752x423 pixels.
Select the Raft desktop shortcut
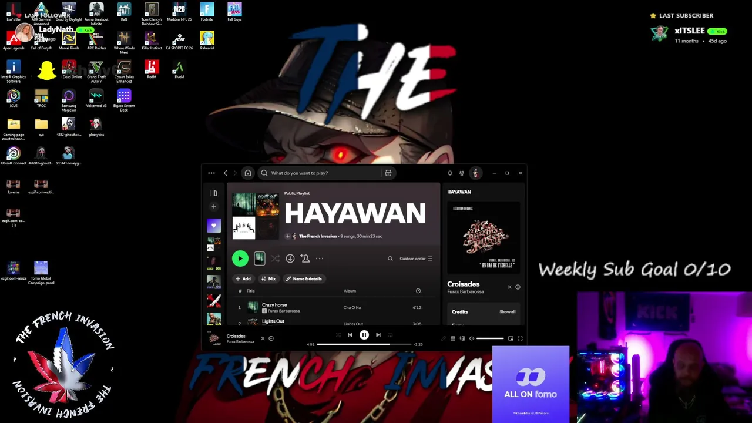[x=124, y=12]
